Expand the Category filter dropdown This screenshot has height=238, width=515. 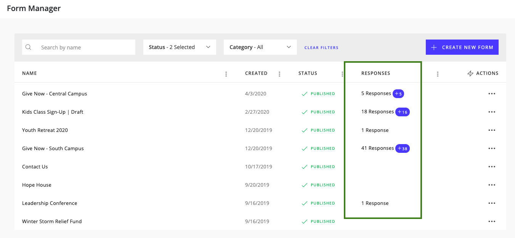pos(260,47)
